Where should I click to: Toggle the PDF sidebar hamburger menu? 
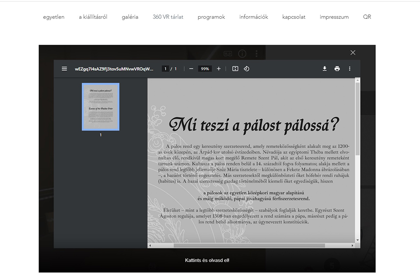[64, 69]
